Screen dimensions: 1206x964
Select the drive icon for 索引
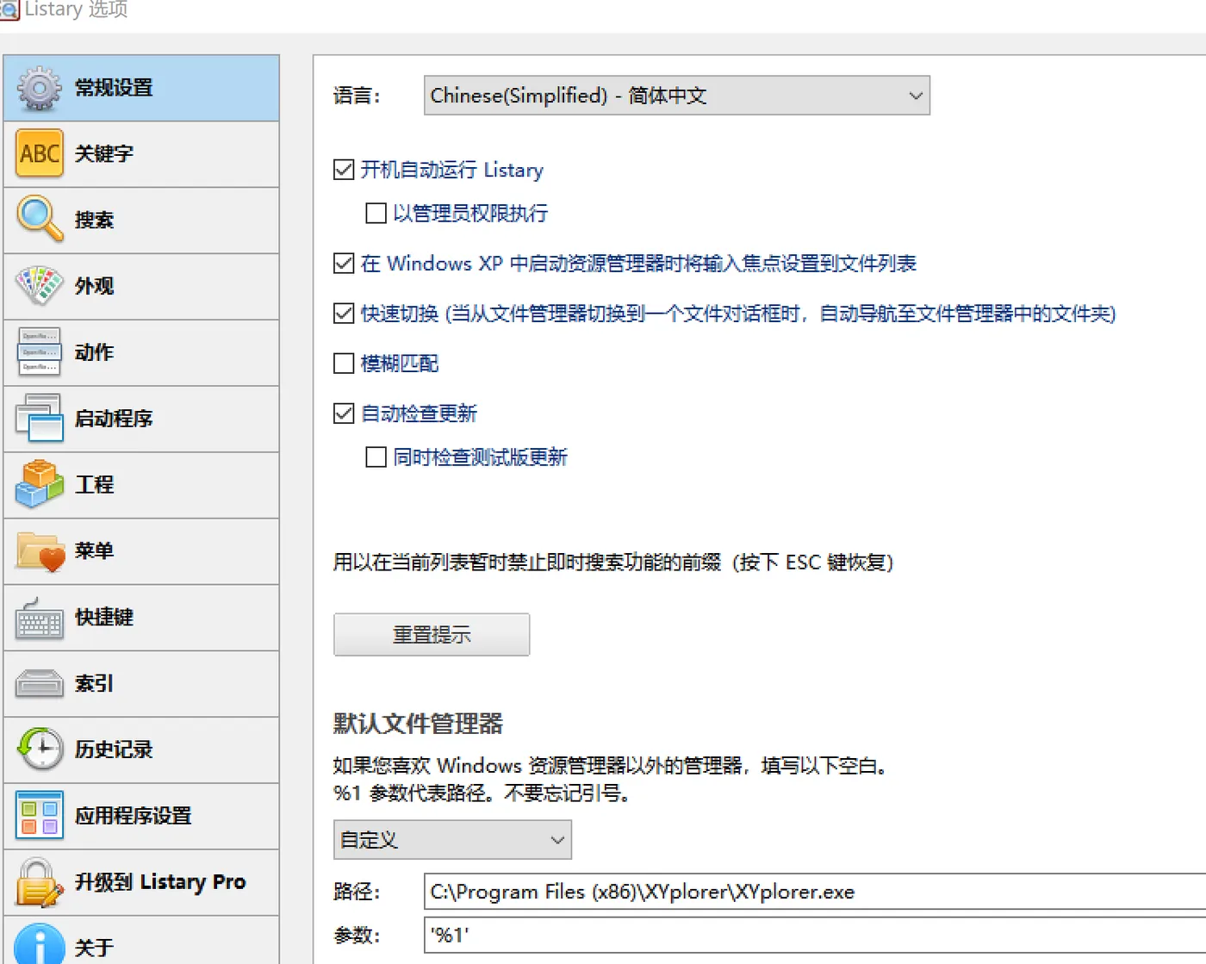pyautogui.click(x=40, y=684)
